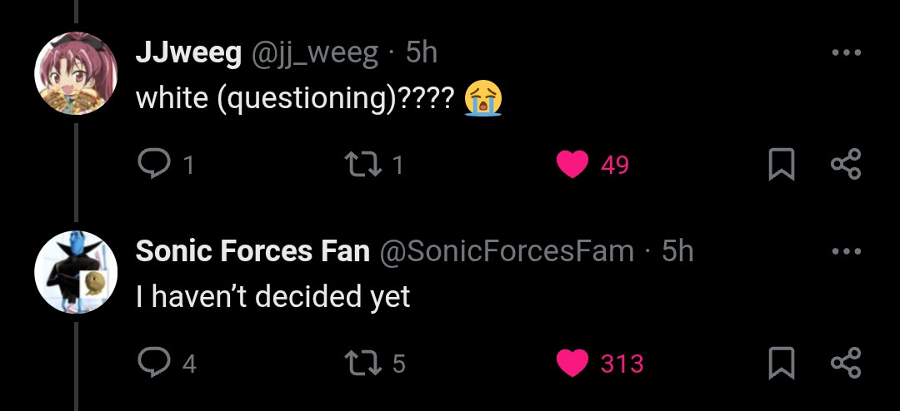
Task: Bookmark JJweeg's tweet
Action: (x=781, y=165)
